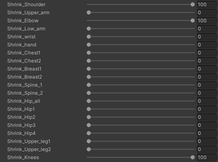This screenshot has height=162, width=218.
Task: Click the Shrink_Shoulder slider handle
Action: [192, 5]
